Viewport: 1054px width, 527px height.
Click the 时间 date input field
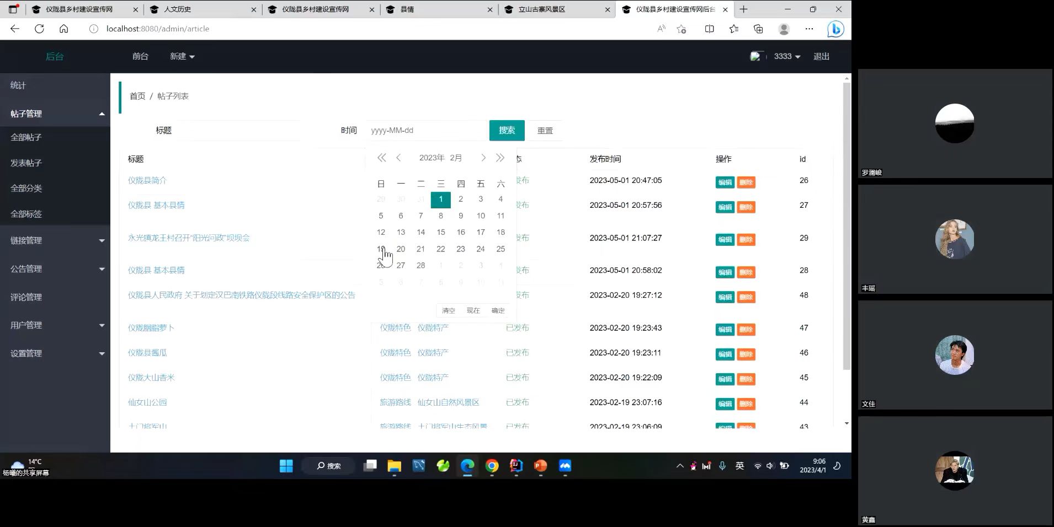[x=426, y=131]
